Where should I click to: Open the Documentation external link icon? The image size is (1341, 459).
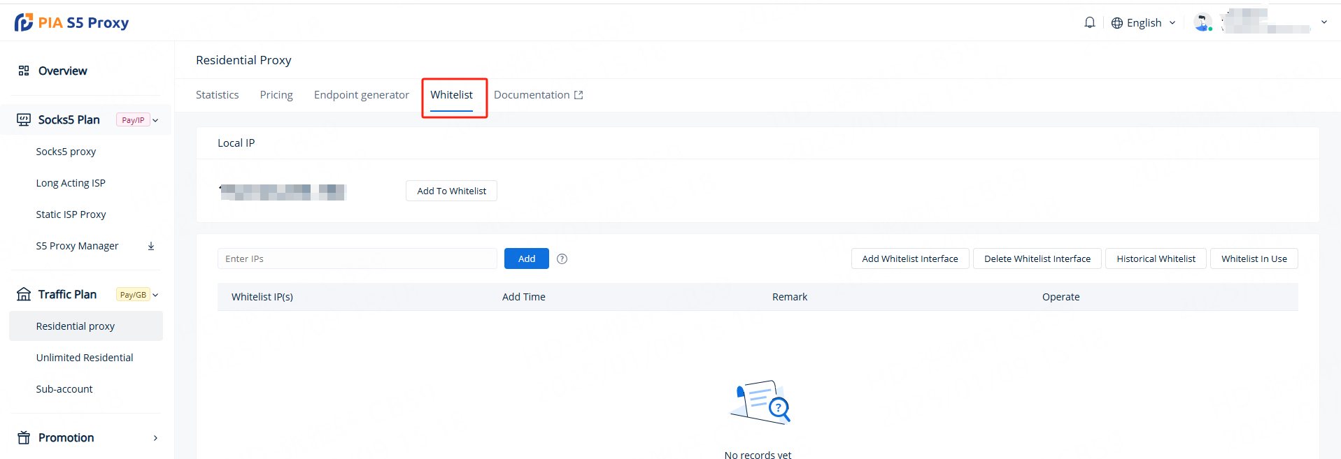579,95
